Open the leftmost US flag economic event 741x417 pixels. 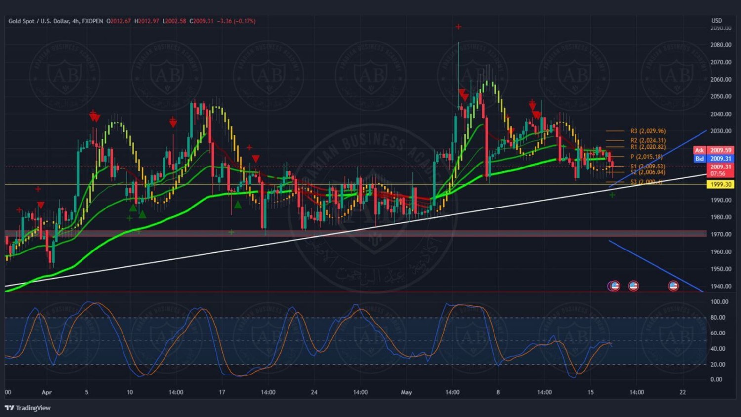[x=614, y=286]
